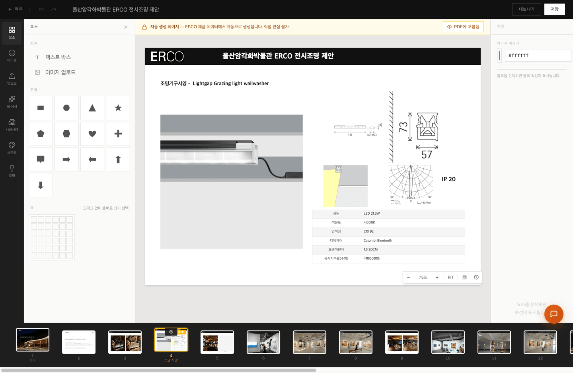This screenshot has width=573, height=373.
Task: Toggle the PDF에 포함됨 visibility button
Action: pyautogui.click(x=463, y=27)
